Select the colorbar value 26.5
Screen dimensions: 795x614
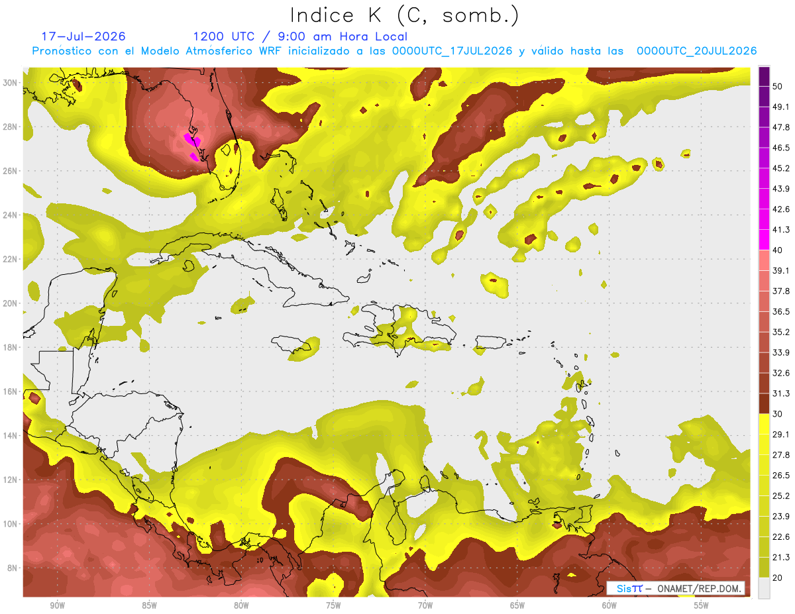point(781,475)
